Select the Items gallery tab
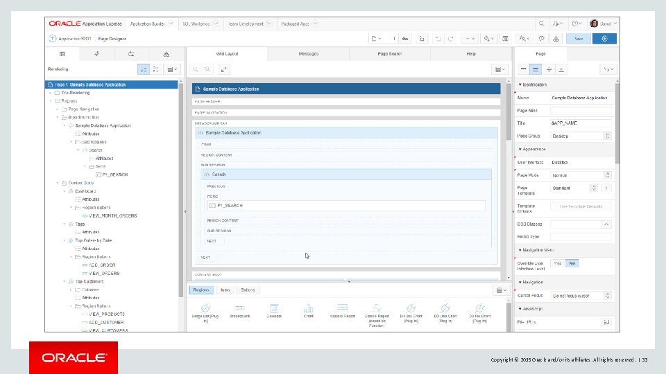 tap(225, 290)
